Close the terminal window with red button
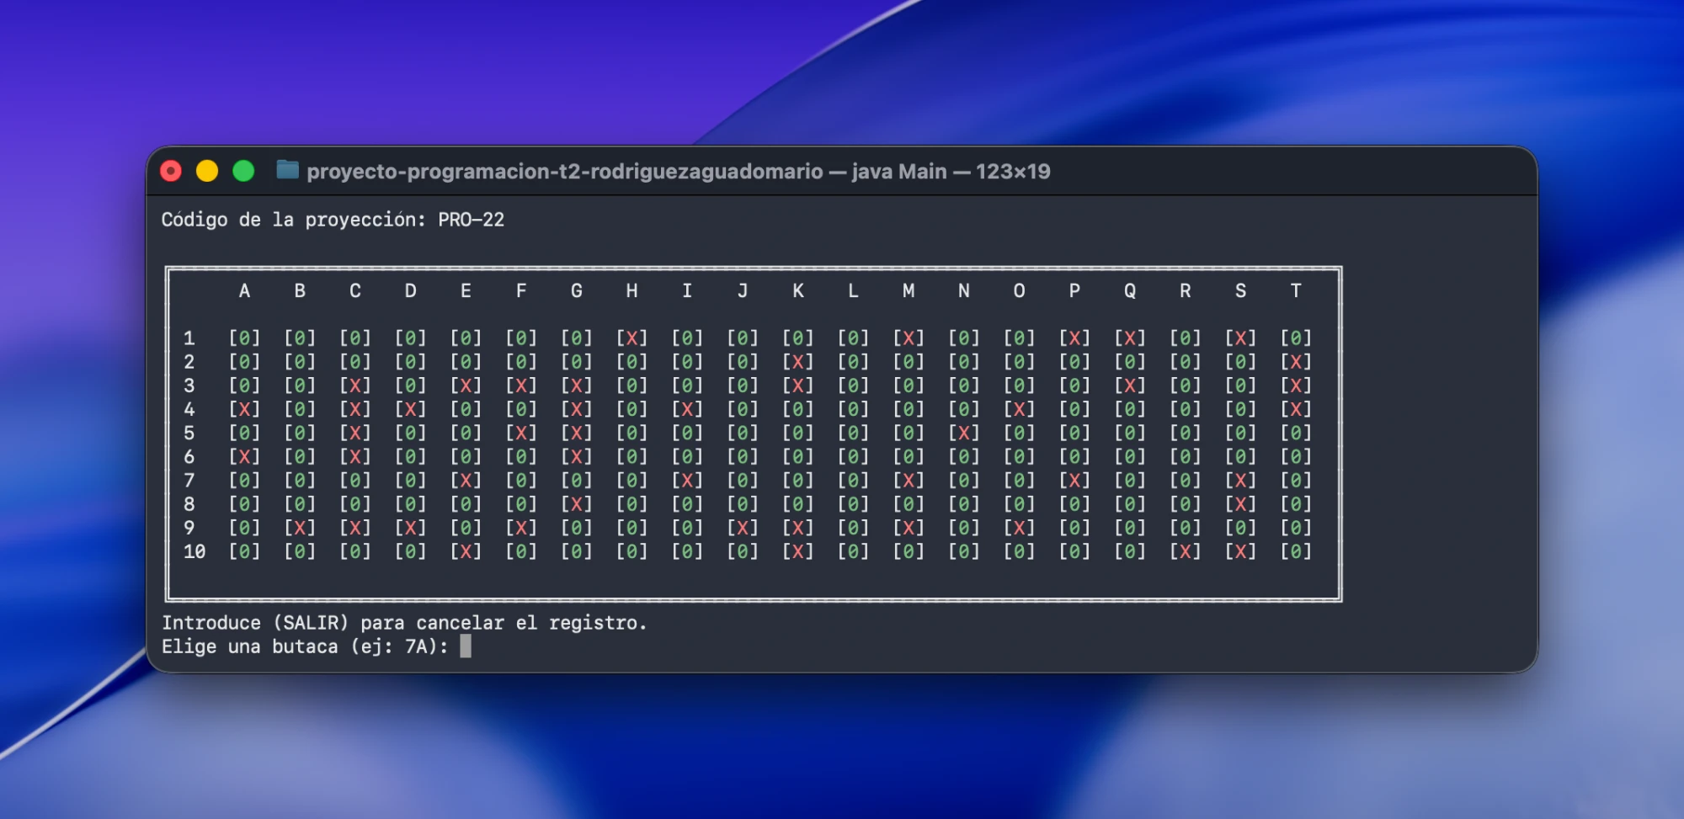The width and height of the screenshot is (1684, 819). point(171,172)
